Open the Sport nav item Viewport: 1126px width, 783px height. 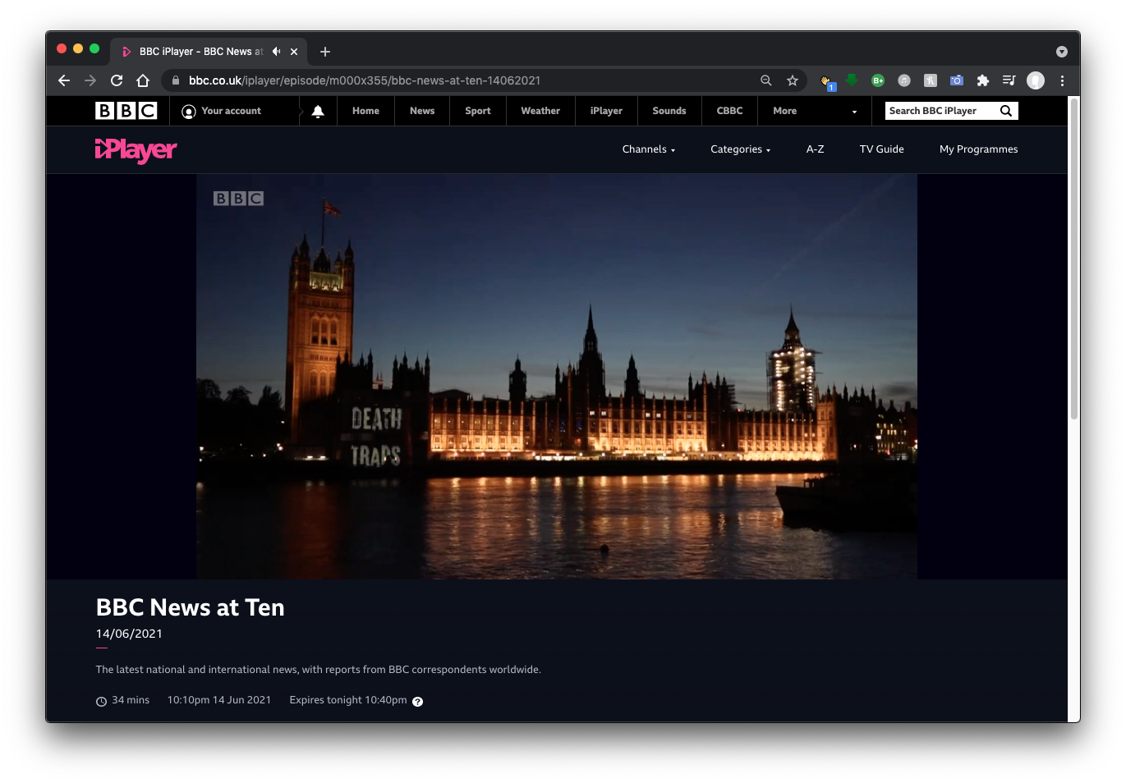(x=478, y=111)
